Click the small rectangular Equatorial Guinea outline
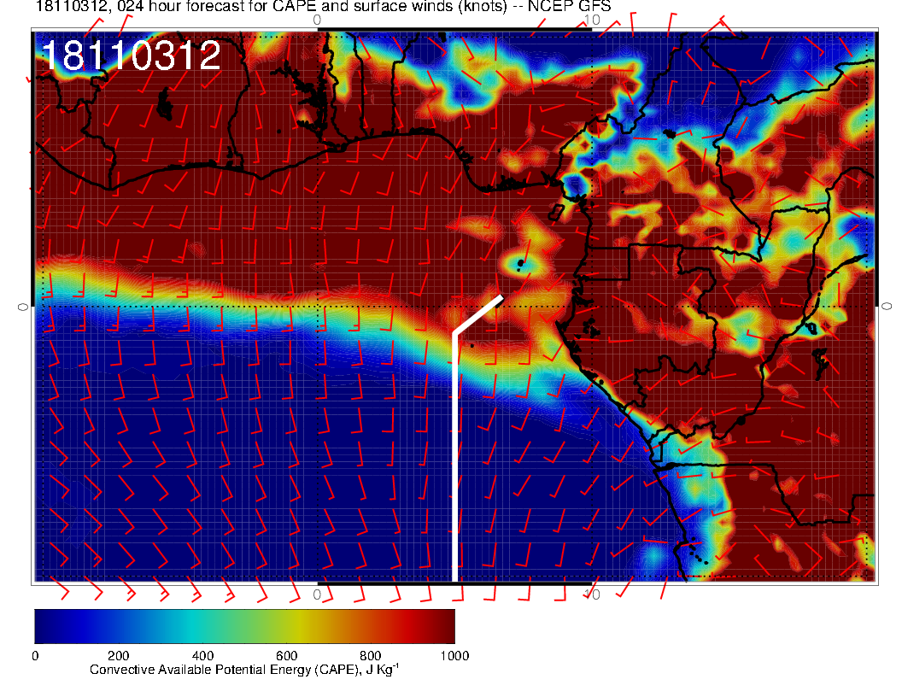Image resolution: width=902 pixels, height=697 pixels. click(557, 213)
